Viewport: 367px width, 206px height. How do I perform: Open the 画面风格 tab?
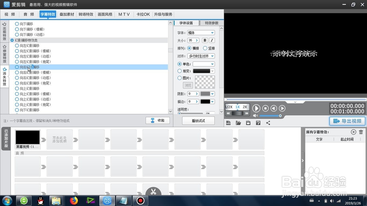tap(105, 14)
